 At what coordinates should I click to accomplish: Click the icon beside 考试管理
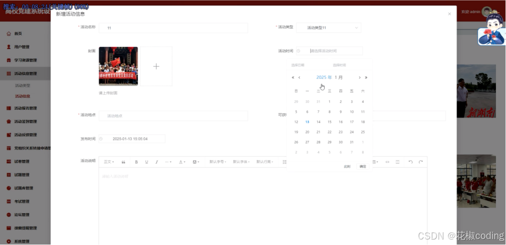coord(9,202)
